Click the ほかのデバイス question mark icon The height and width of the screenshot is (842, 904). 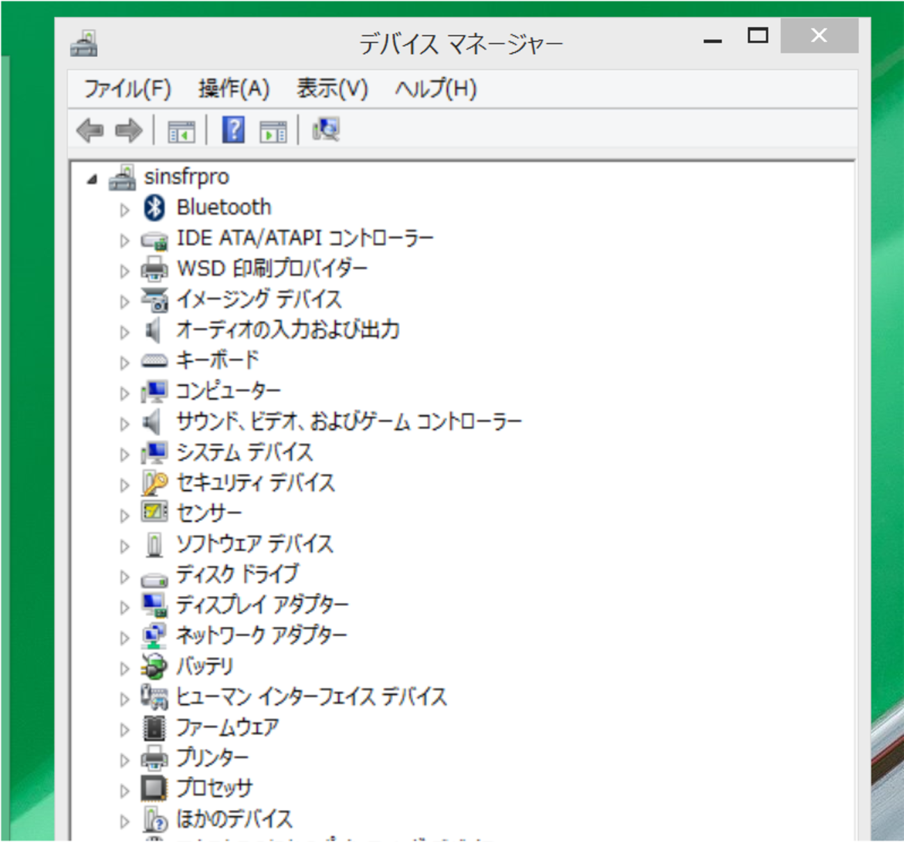pyautogui.click(x=156, y=819)
